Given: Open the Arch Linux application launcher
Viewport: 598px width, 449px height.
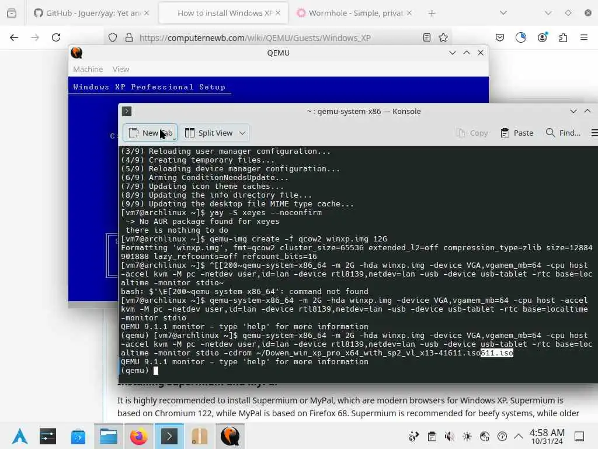Looking at the screenshot, I should [20, 436].
